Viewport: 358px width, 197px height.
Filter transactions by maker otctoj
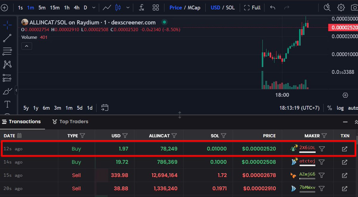click(321, 162)
